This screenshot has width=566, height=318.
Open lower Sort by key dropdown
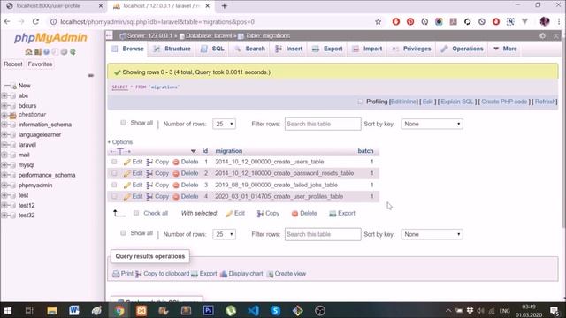coord(432,234)
